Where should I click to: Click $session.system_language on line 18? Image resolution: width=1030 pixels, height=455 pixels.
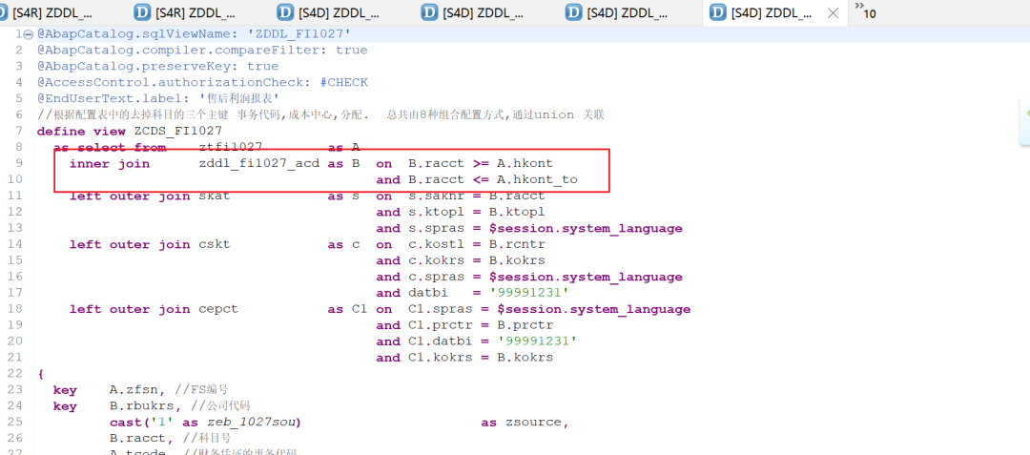[x=594, y=309]
